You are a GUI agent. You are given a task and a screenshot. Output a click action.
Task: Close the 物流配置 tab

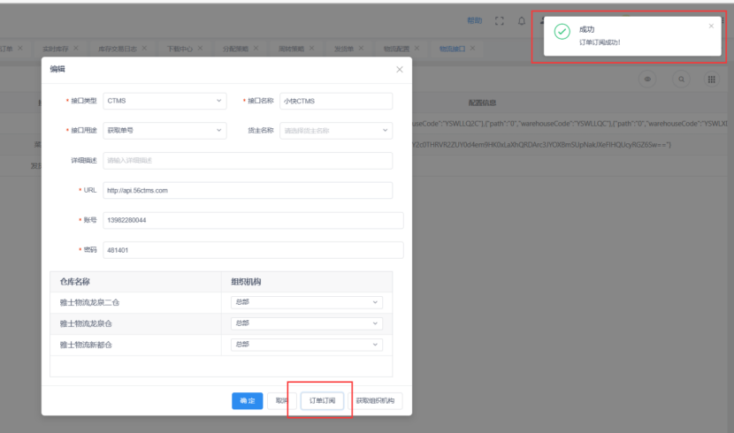(417, 49)
